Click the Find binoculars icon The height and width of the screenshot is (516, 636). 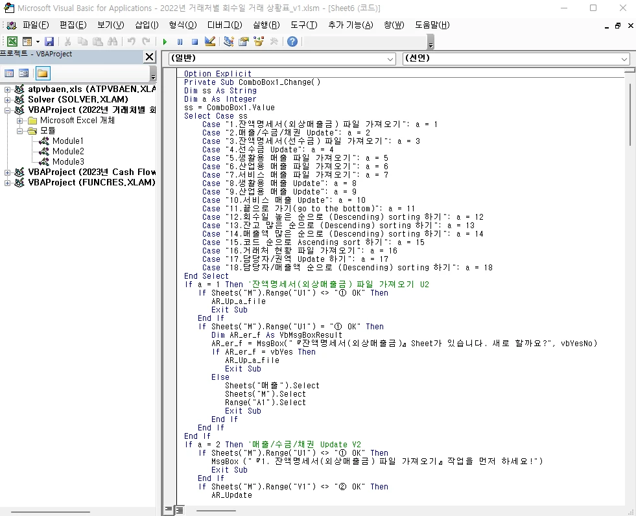(x=112, y=41)
